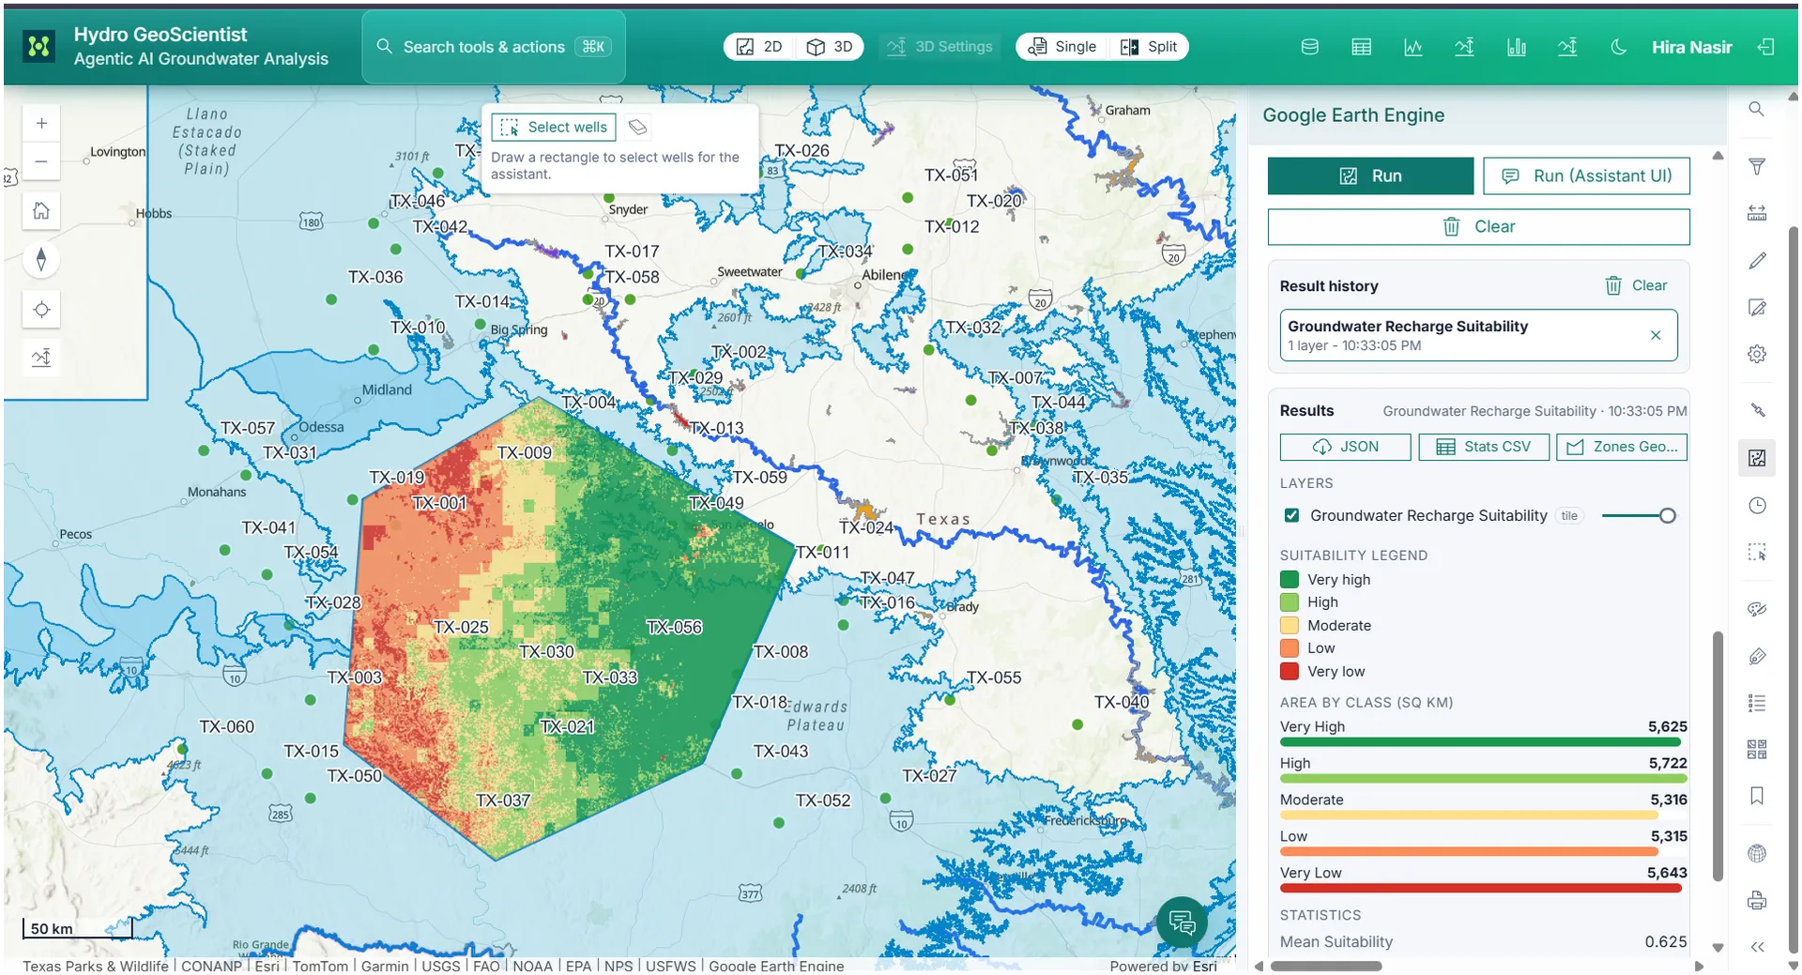Click Mean Suitability value 0.625
This screenshot has height=975, width=1802.
1665,941
